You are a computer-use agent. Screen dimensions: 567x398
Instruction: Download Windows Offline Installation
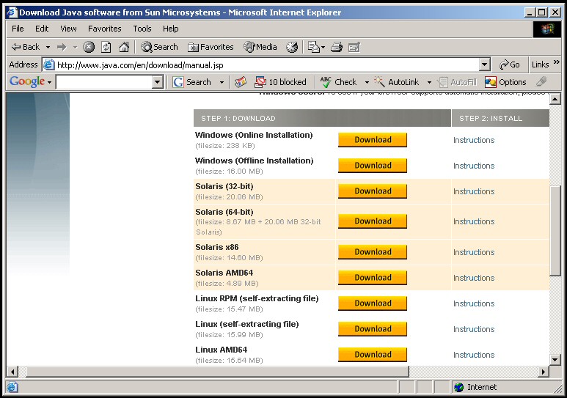pos(373,166)
